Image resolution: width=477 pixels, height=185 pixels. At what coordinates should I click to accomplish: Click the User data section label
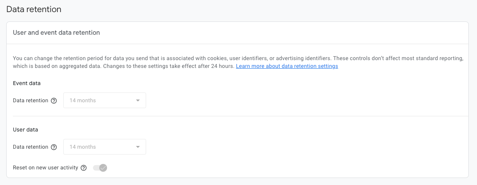[x=25, y=130]
